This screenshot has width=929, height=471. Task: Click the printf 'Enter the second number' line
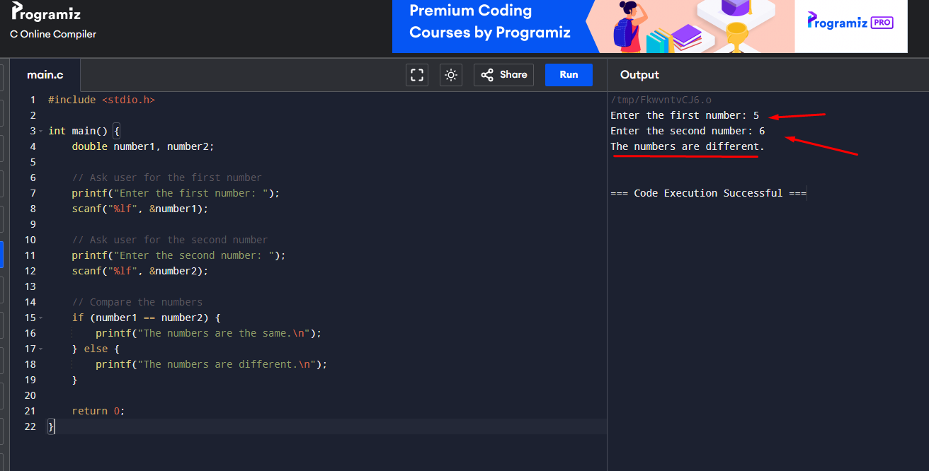(178, 255)
